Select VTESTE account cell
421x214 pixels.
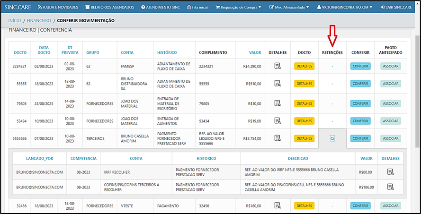pos(135,205)
